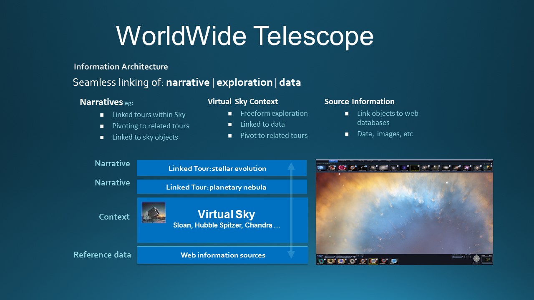Open the Settings tab
Screen dimensions: 534x300
(x=388, y=161)
